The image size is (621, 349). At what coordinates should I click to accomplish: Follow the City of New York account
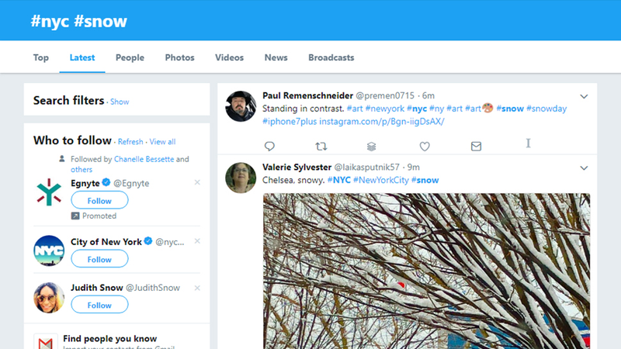pos(99,259)
